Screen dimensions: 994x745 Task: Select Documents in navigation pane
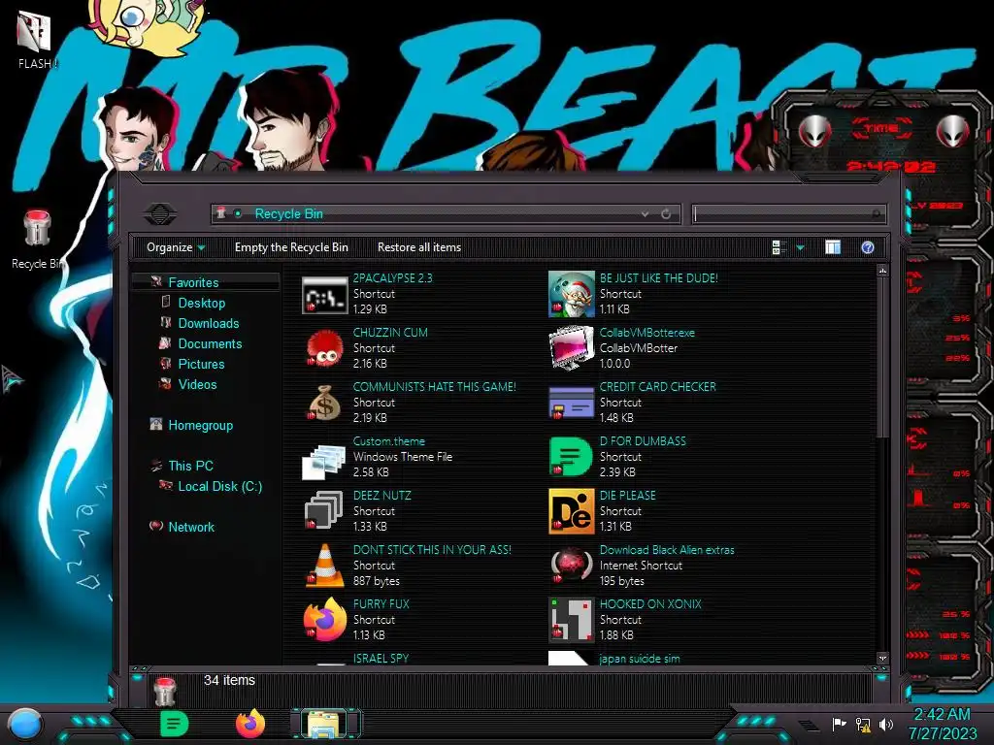(x=210, y=343)
